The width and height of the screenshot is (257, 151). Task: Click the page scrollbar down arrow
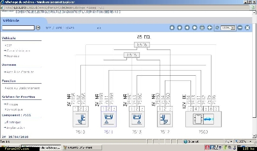coord(254,136)
